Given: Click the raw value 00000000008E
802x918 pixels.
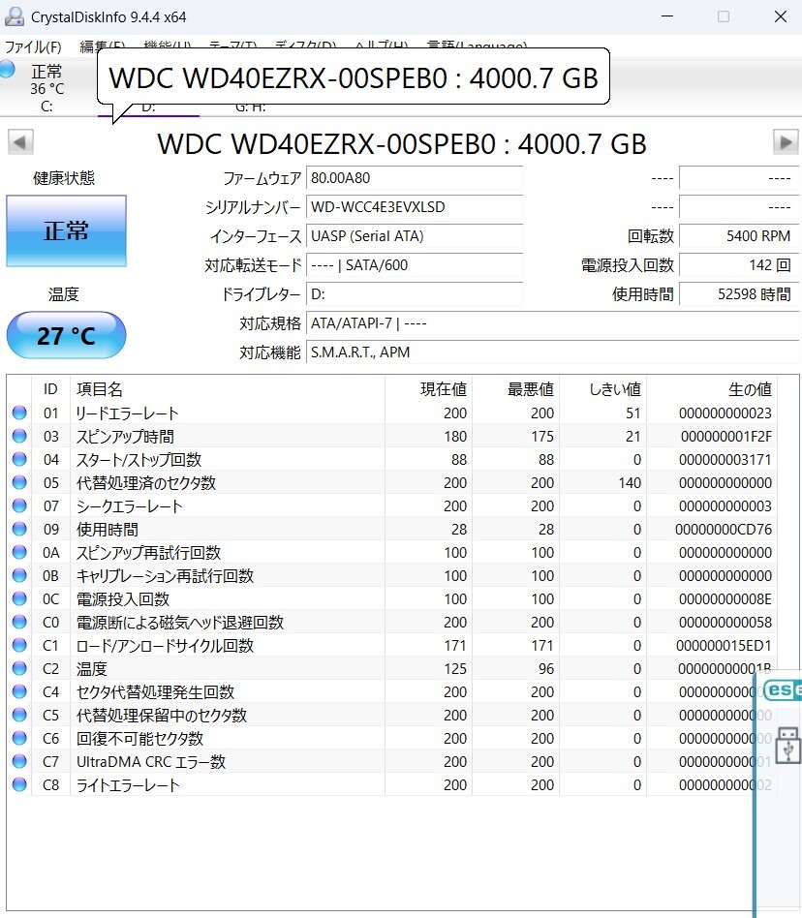Looking at the screenshot, I should [x=725, y=598].
